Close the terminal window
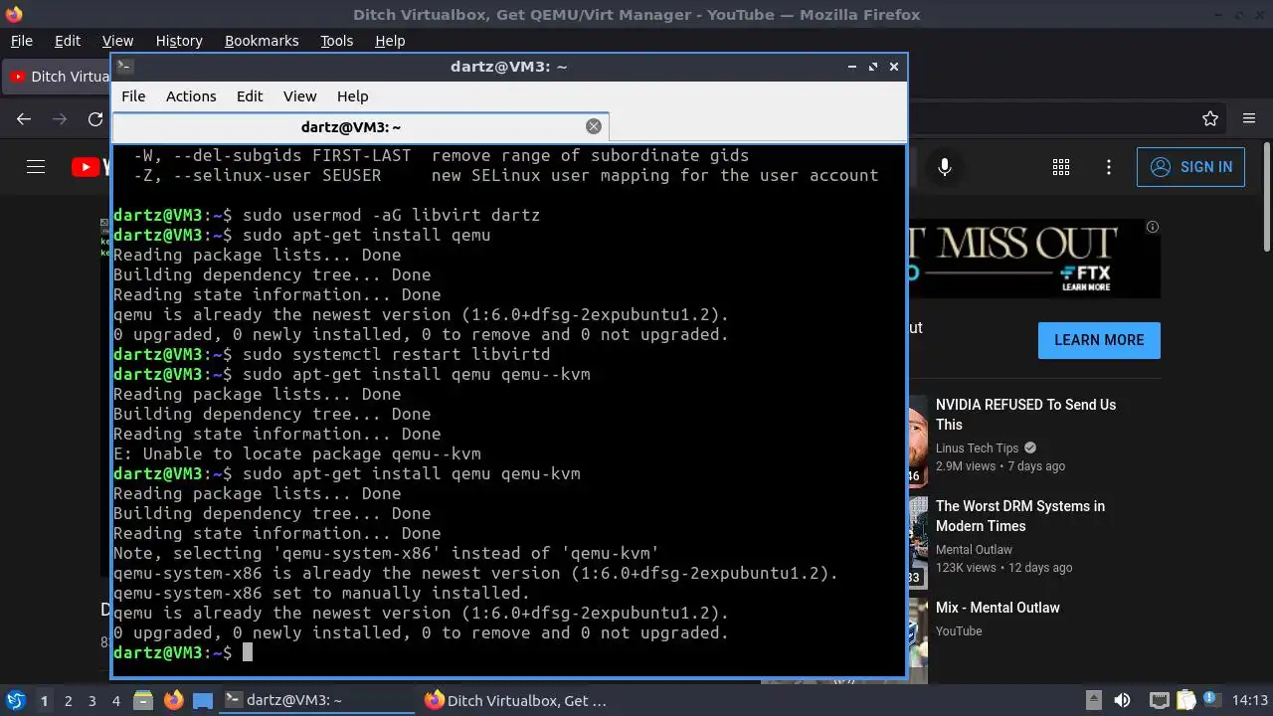Viewport: 1273px width, 716px height. point(894,67)
